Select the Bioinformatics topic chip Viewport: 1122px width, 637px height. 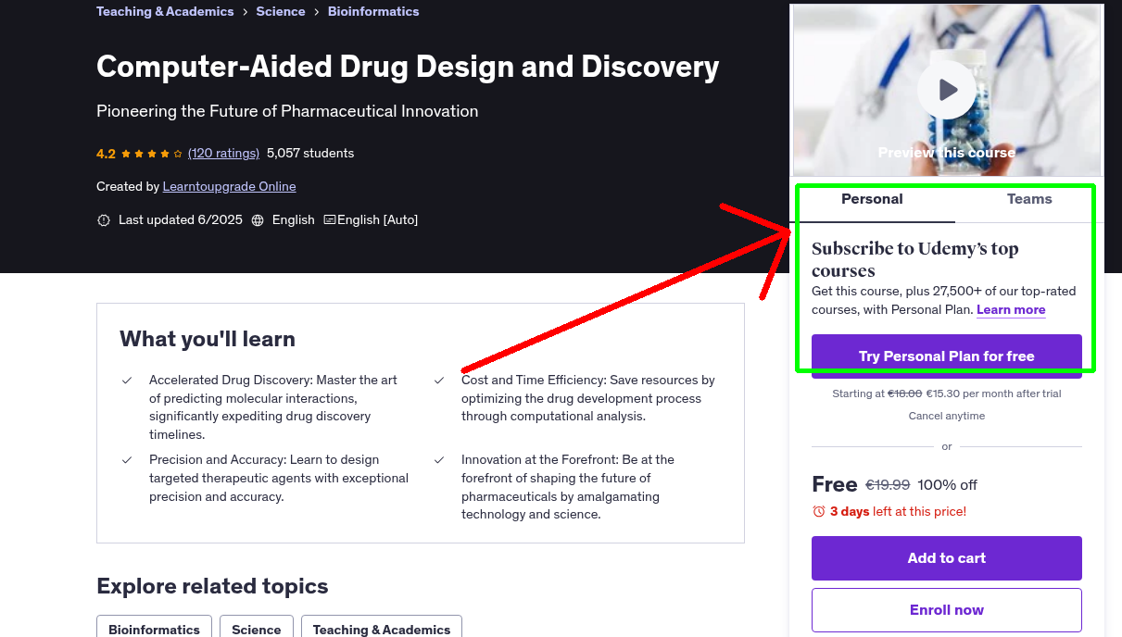(154, 628)
